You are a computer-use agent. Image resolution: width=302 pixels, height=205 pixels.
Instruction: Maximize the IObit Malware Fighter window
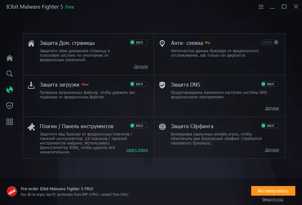(x=284, y=7)
